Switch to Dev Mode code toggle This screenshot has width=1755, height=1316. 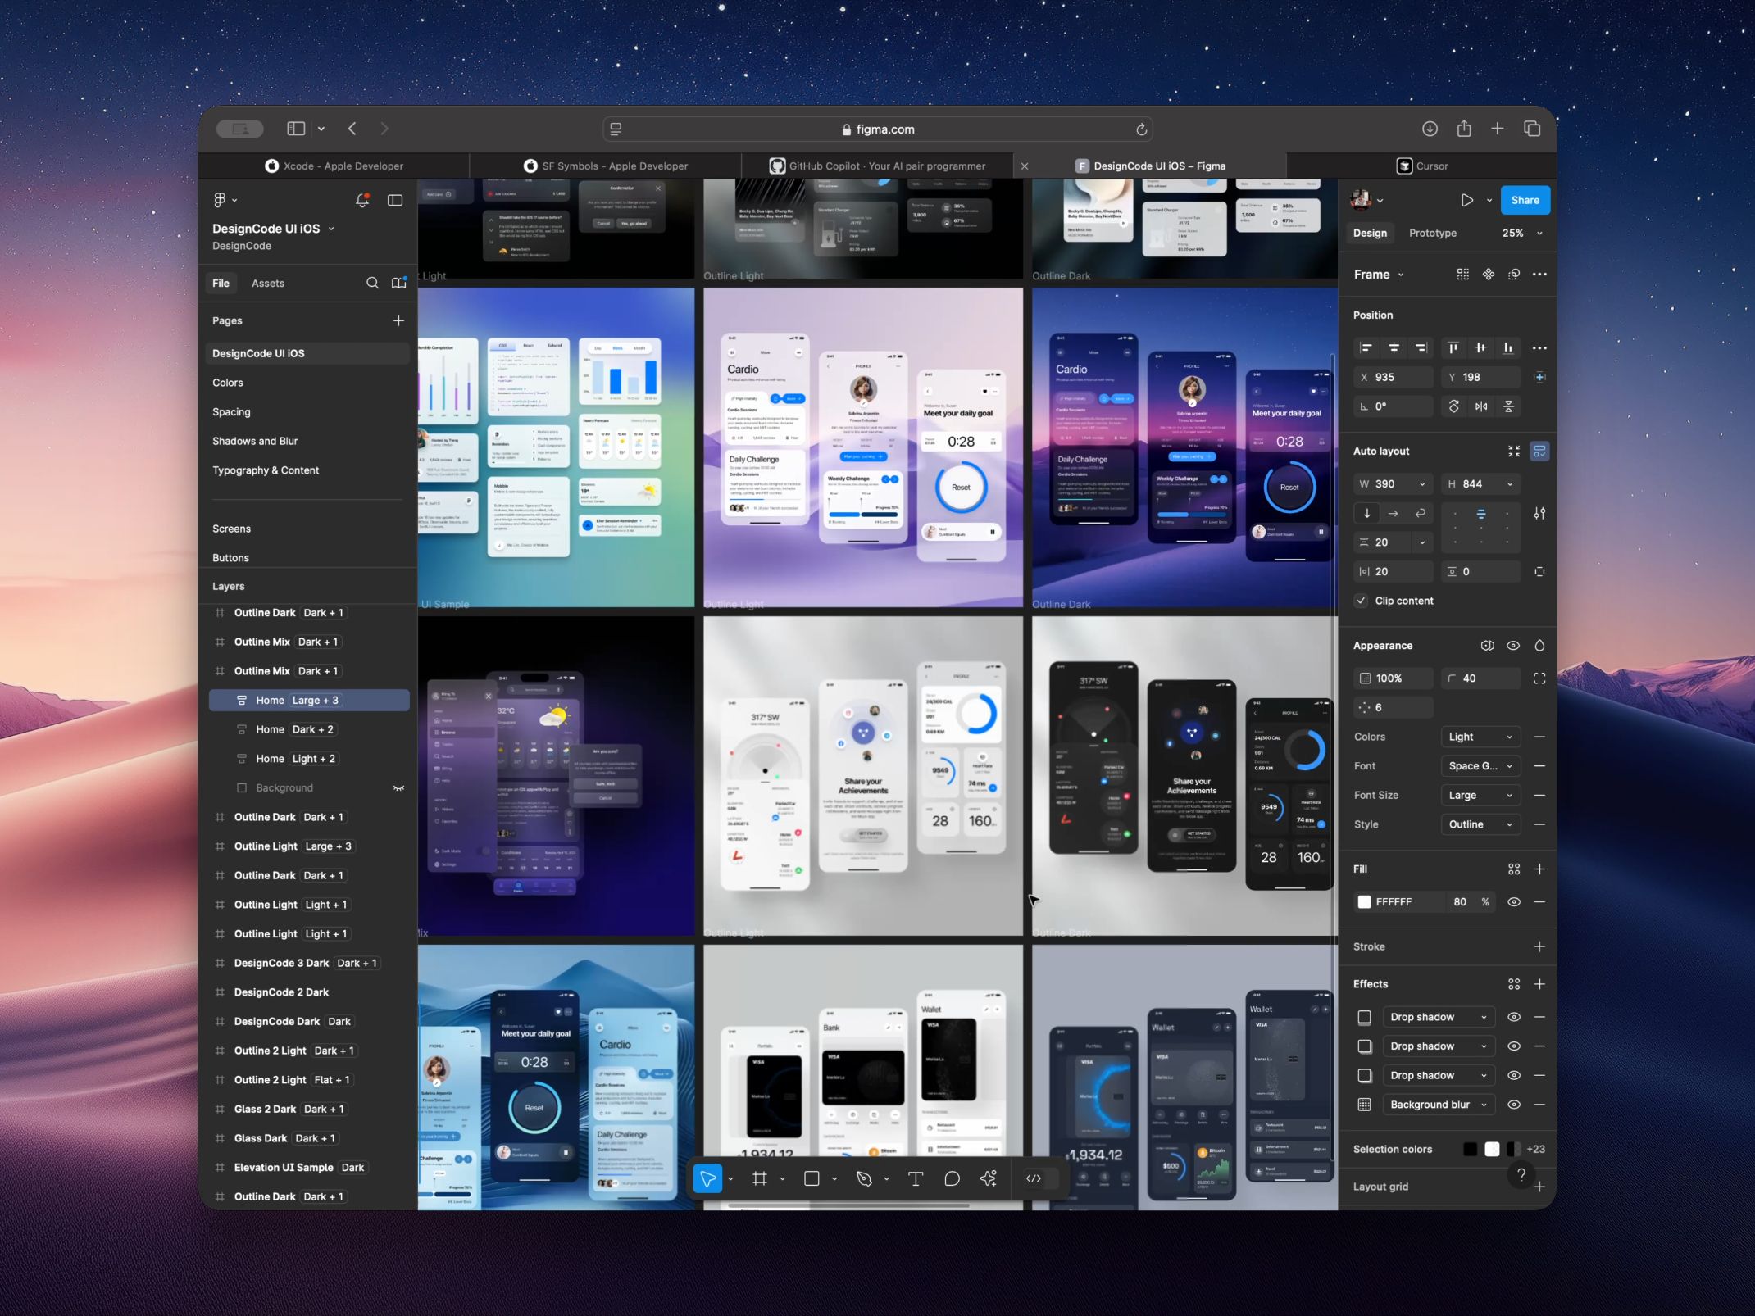point(1034,1178)
